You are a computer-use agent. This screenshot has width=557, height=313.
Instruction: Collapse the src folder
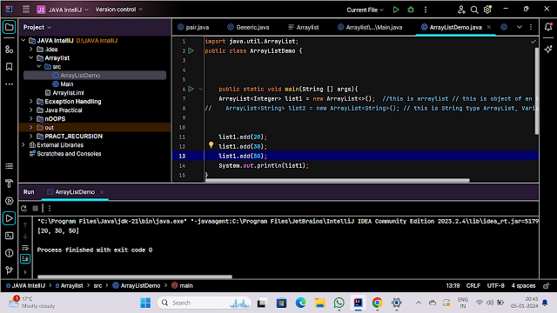point(38,67)
